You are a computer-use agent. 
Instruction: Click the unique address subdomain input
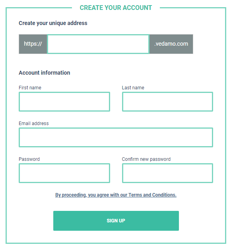(x=98, y=44)
